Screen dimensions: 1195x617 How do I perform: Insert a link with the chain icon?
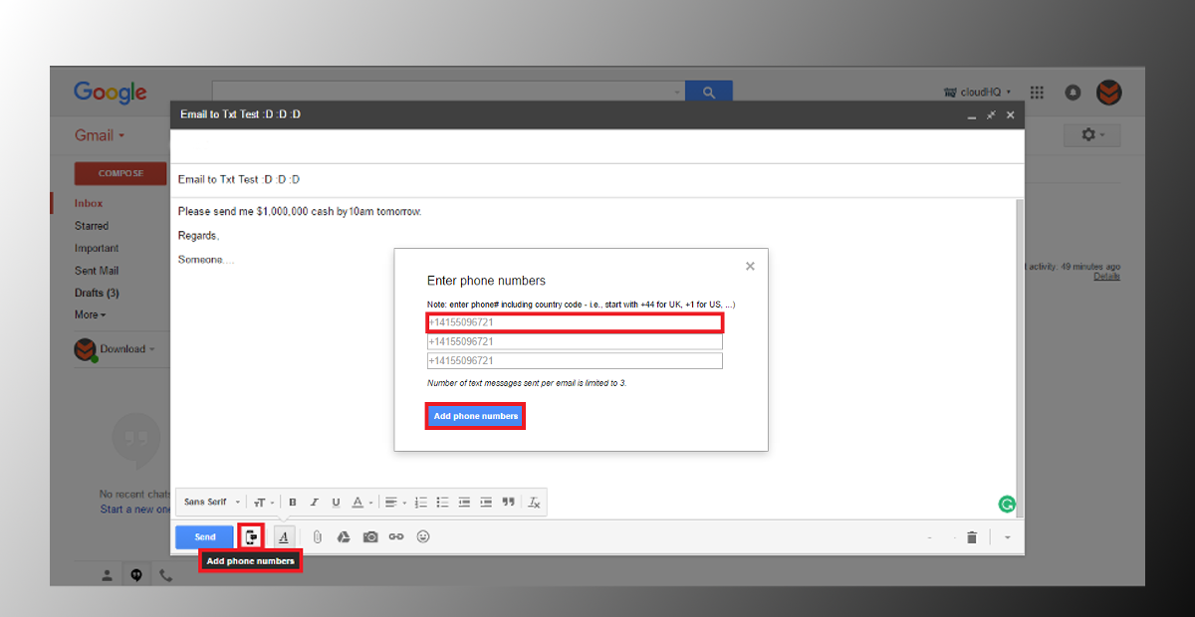396,537
